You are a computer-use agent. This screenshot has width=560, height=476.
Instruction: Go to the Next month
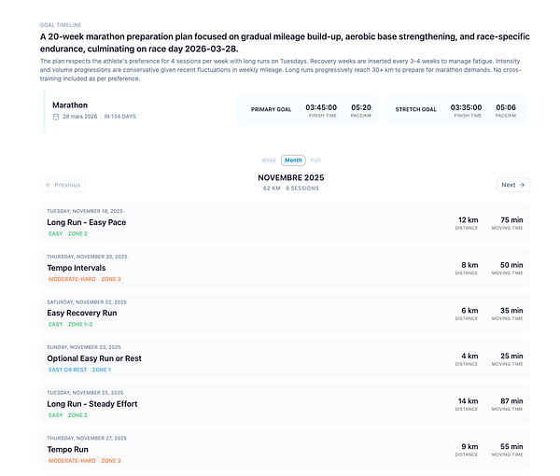(513, 185)
